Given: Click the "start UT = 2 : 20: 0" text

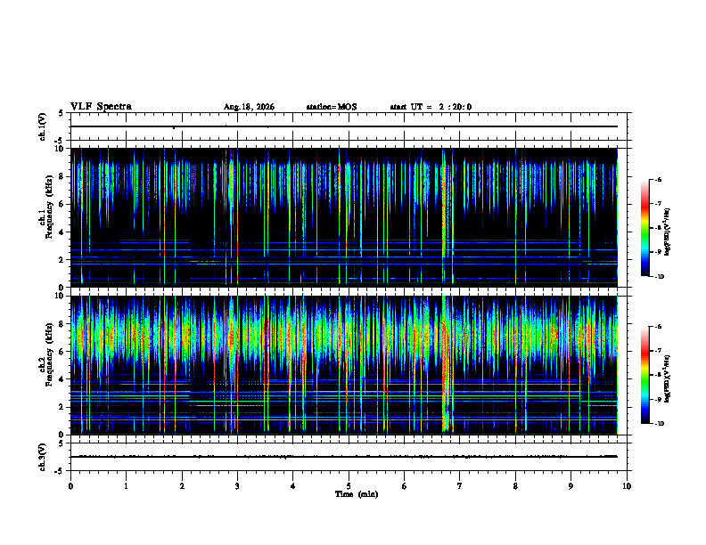Looking at the screenshot, I should click(x=431, y=107).
